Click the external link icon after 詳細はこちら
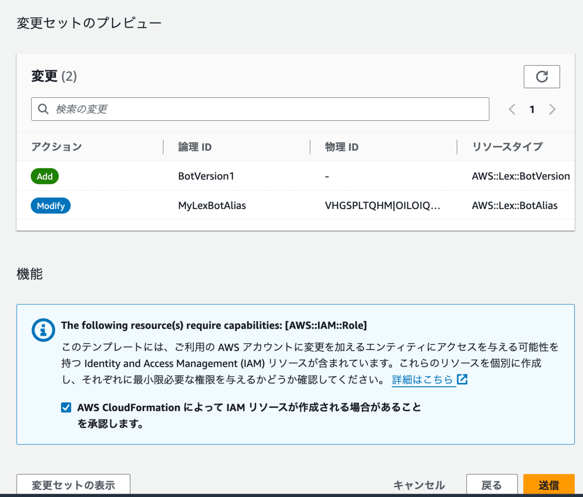The height and width of the screenshot is (497, 583). (x=462, y=379)
